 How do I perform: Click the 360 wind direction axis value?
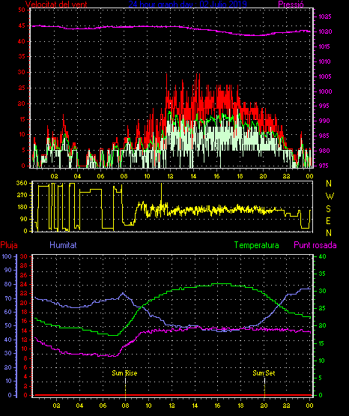[22, 183]
